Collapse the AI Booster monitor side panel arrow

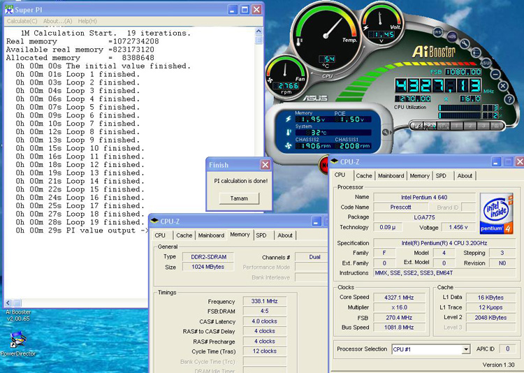coord(386,132)
